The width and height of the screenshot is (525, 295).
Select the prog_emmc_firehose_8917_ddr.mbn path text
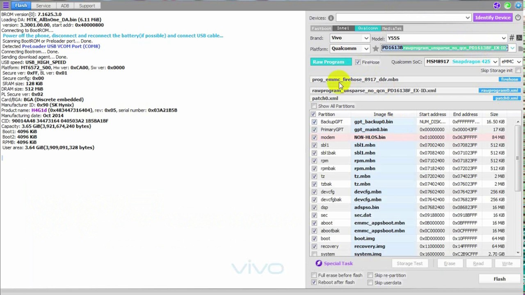click(355, 79)
